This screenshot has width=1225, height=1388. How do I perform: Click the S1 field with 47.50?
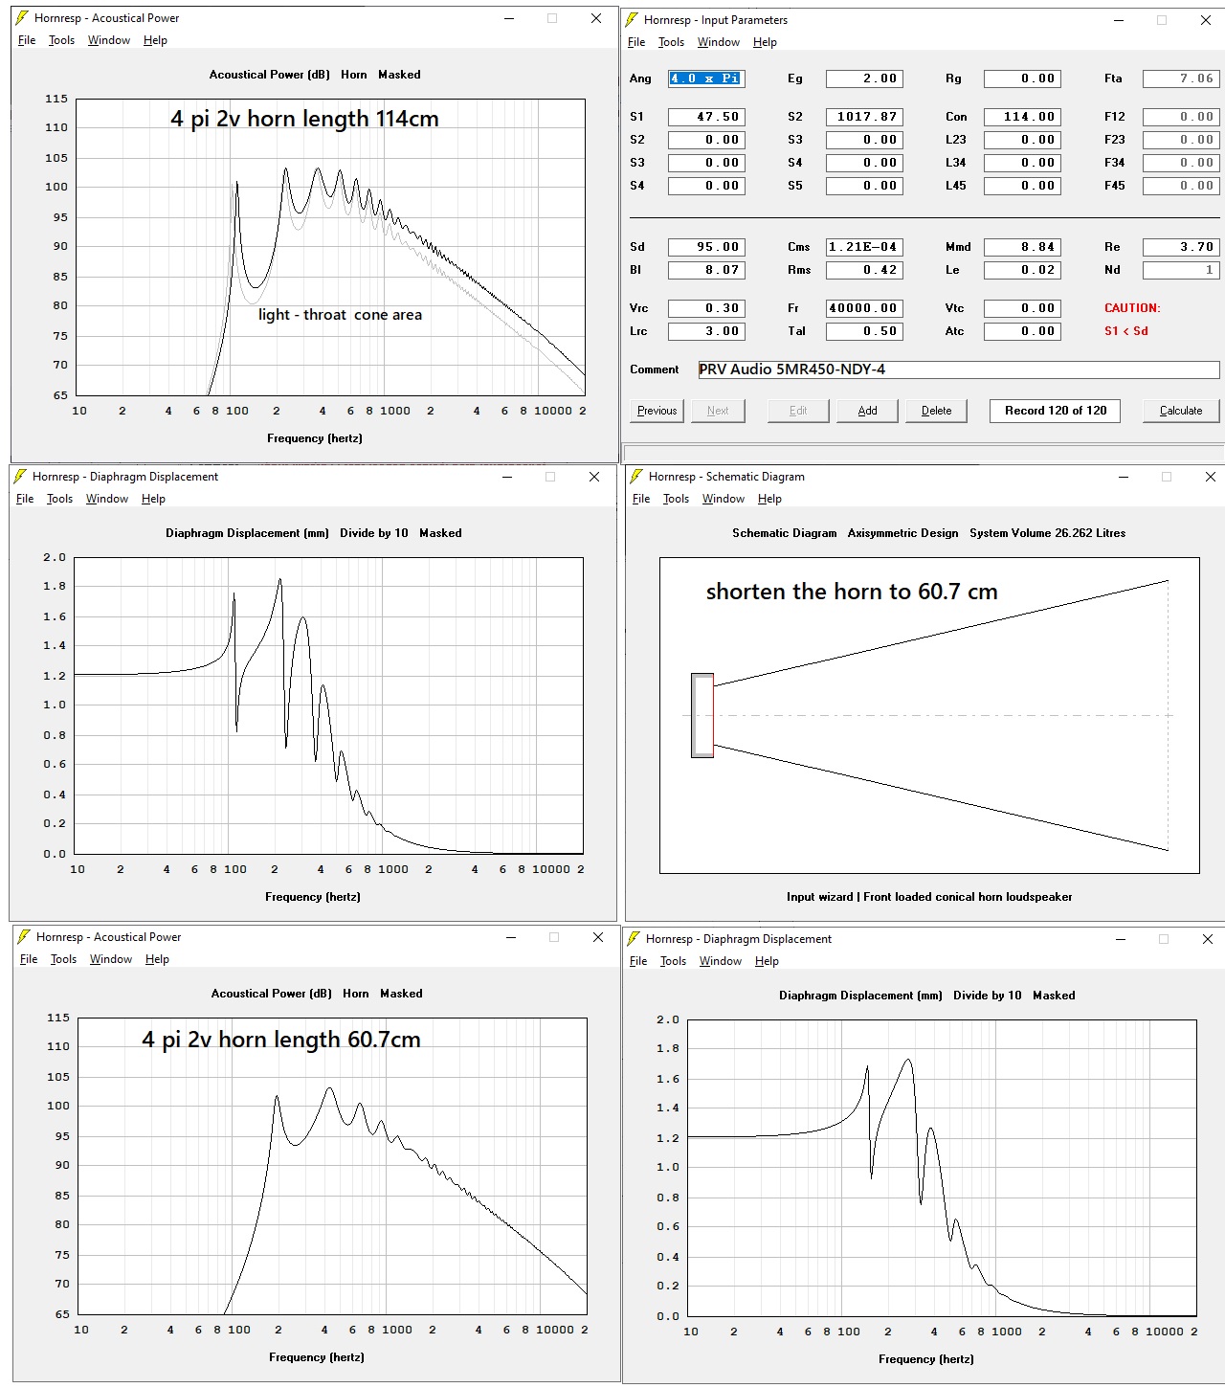tap(706, 117)
